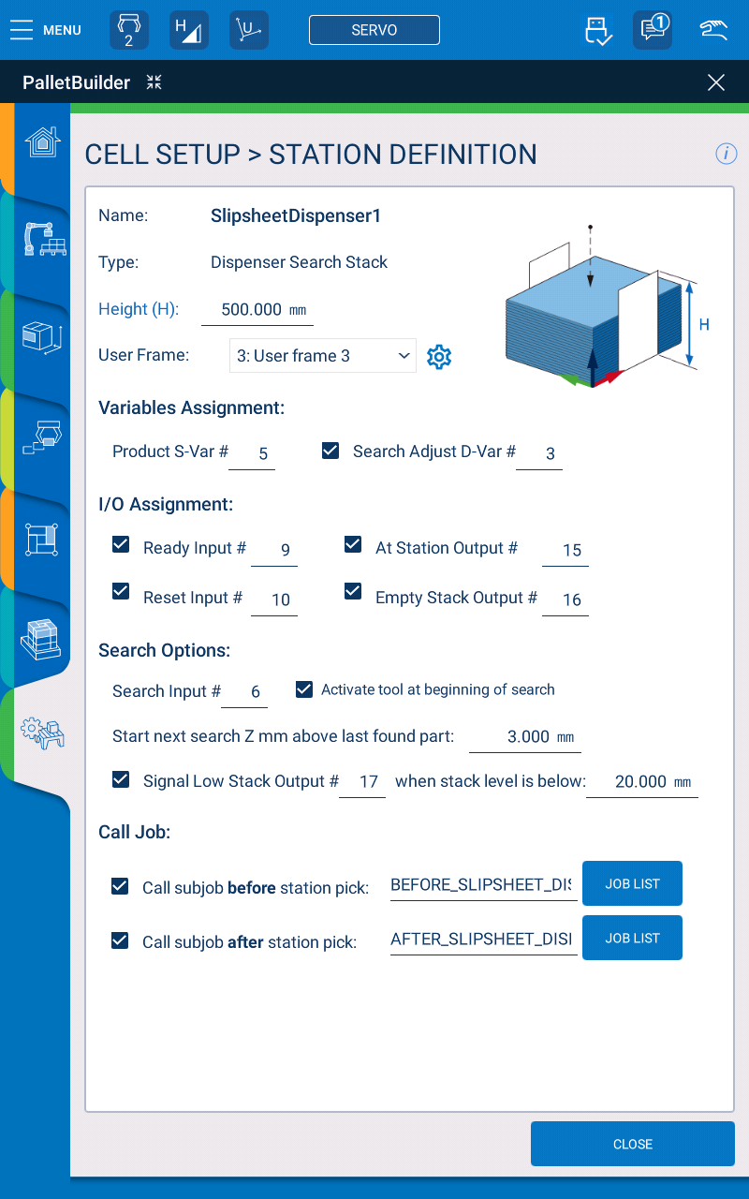Select the gripper tool sidebar icon
The width and height of the screenshot is (749, 1199).
(41, 438)
